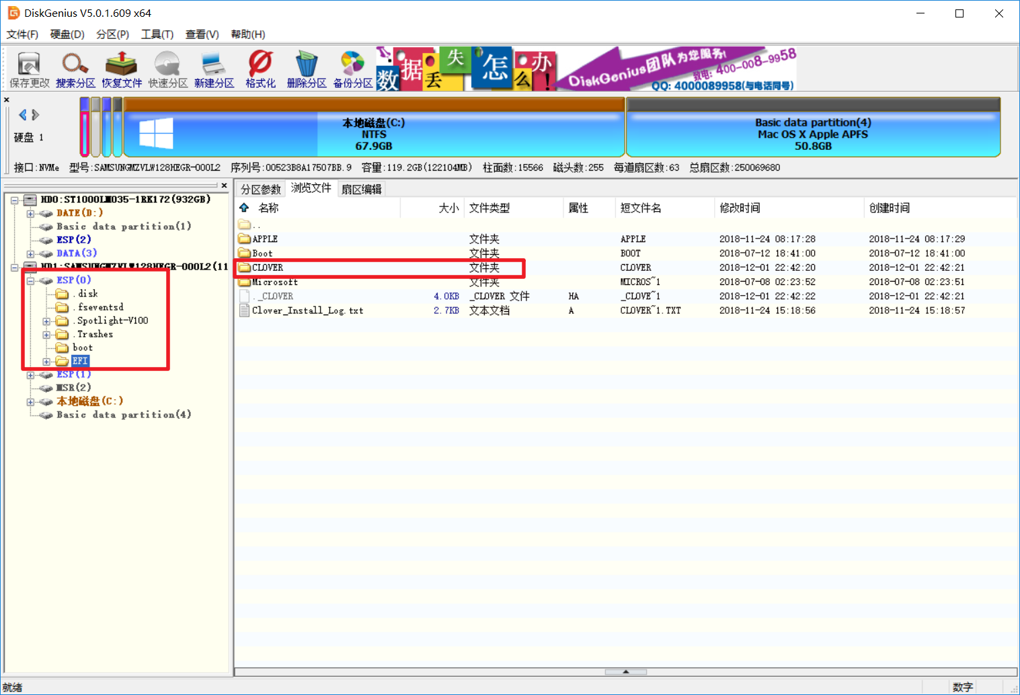Switch to the 分区参数 tab
The image size is (1020, 695).
click(x=260, y=190)
